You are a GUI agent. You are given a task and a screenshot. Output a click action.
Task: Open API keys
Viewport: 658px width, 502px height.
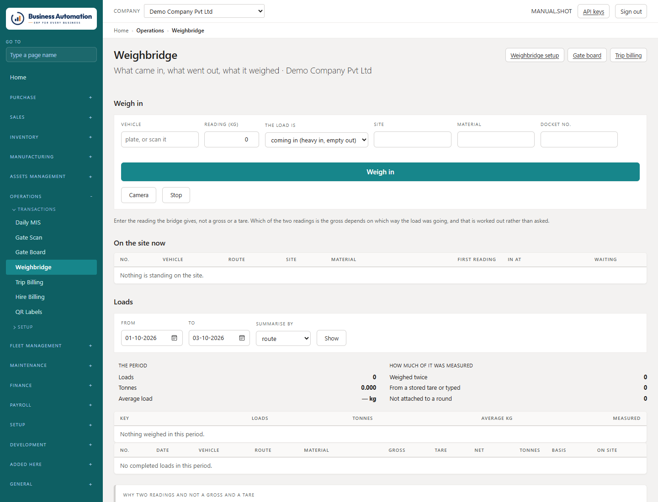coord(594,11)
